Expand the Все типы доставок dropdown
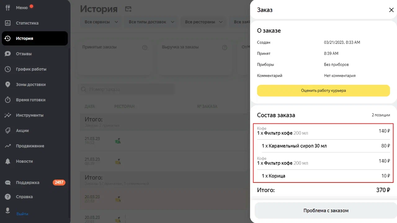Screen dimensions: 397x223 pyautogui.click(x=151, y=22)
